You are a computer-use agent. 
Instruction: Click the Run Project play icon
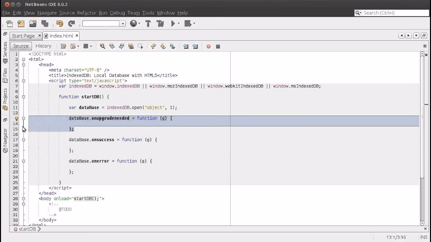coord(173,24)
